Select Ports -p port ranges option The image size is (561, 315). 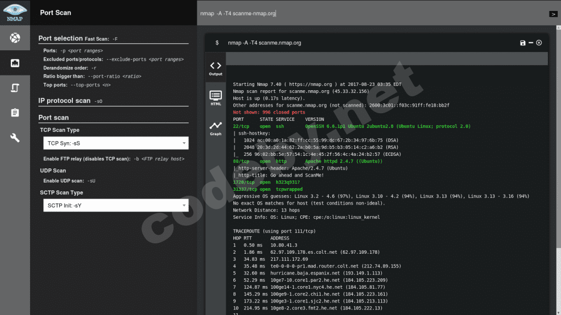point(73,51)
